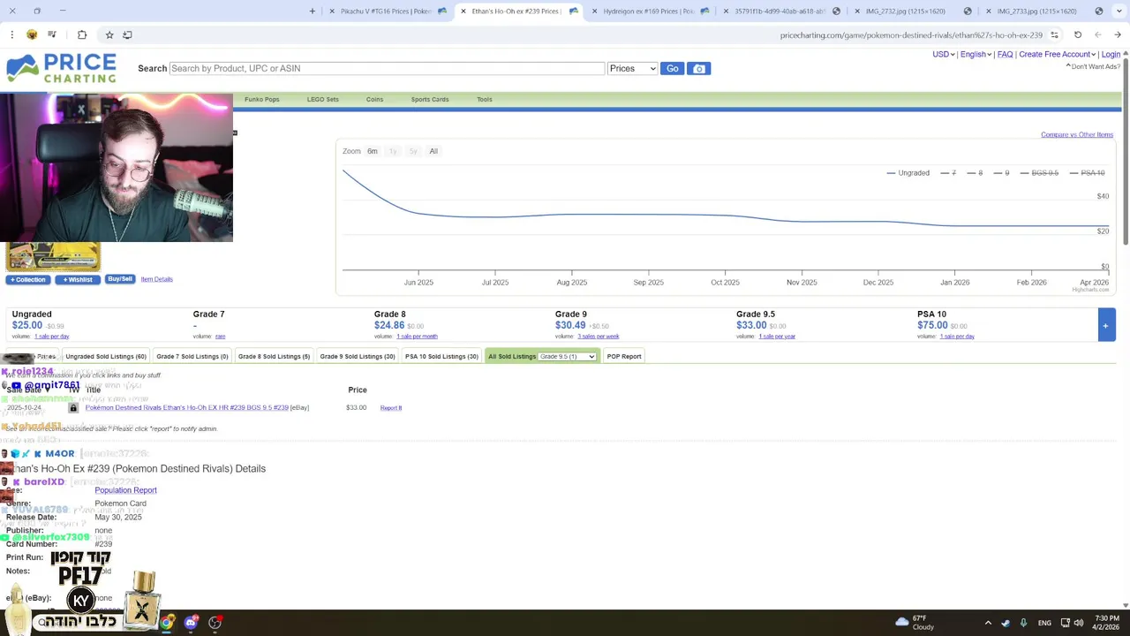This screenshot has width=1130, height=636.
Task: Open the Item Details link
Action: (x=156, y=279)
